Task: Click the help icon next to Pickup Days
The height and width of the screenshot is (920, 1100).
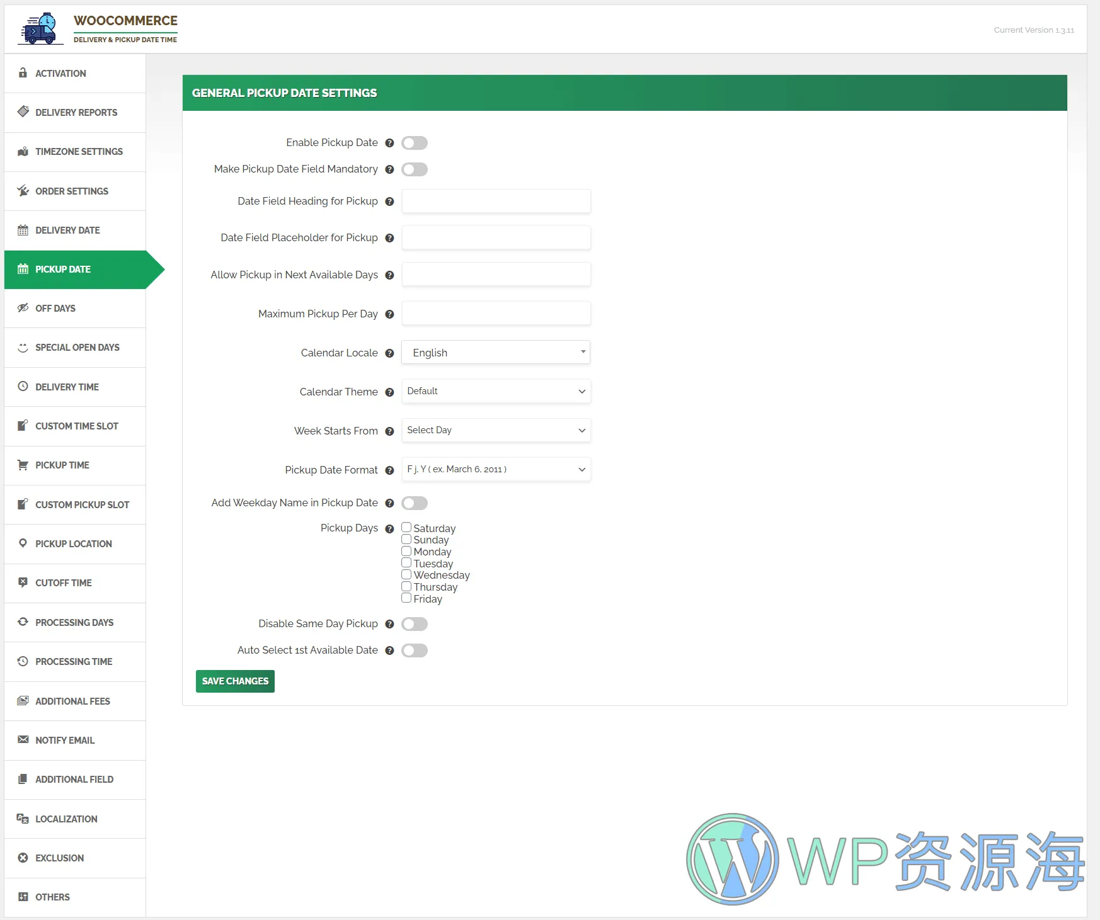Action: click(389, 529)
